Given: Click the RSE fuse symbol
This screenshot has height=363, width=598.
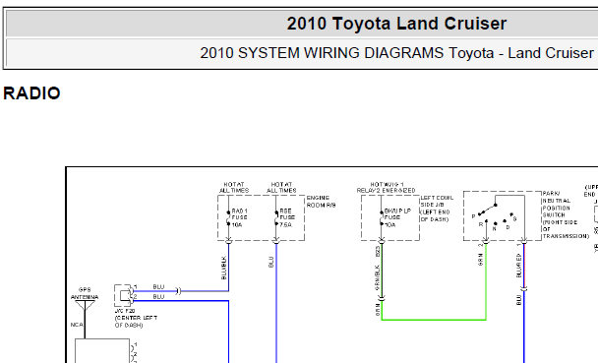Looking at the screenshot, I should (276, 218).
